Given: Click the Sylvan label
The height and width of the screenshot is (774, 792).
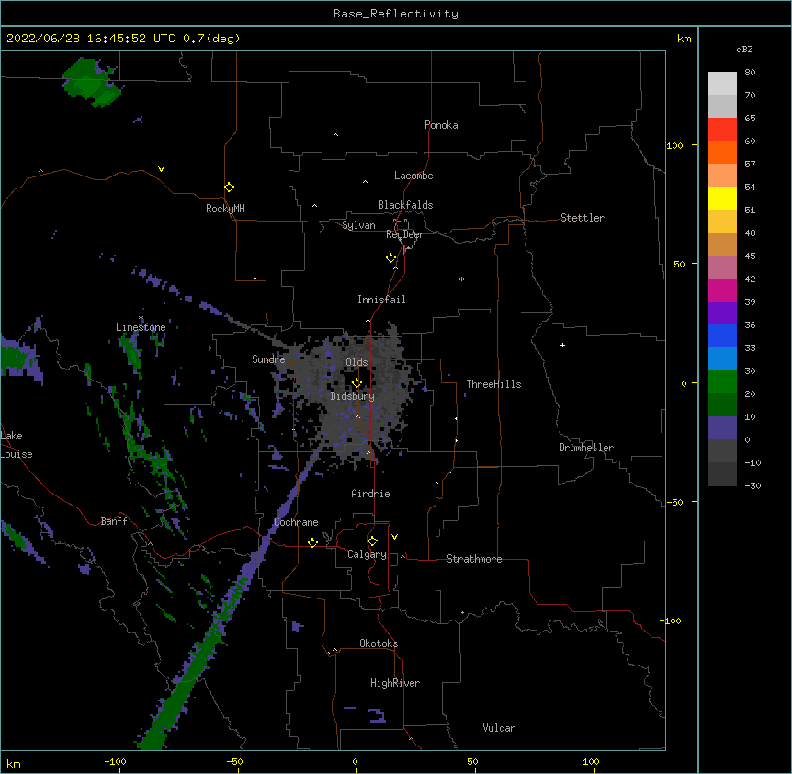Looking at the screenshot, I should (x=358, y=225).
